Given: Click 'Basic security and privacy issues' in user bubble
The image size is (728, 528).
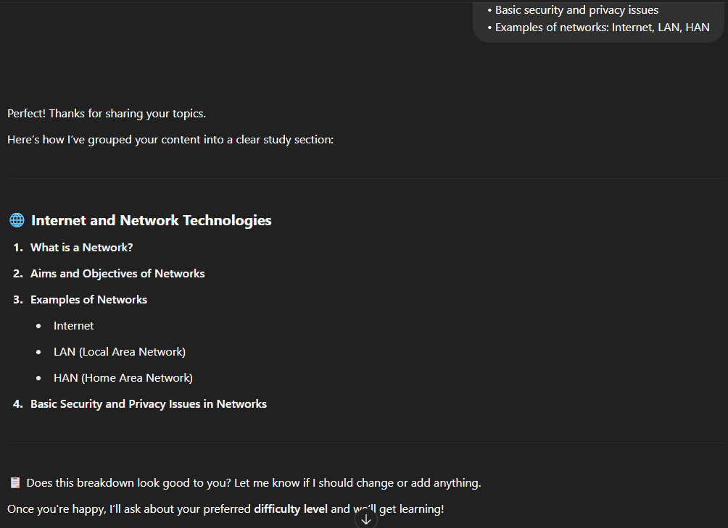Looking at the screenshot, I should click(x=576, y=10).
